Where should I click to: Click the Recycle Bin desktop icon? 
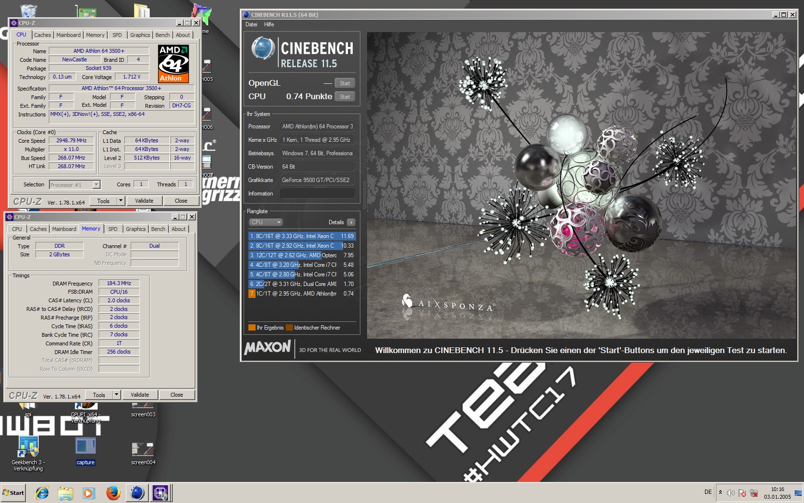coord(29,11)
